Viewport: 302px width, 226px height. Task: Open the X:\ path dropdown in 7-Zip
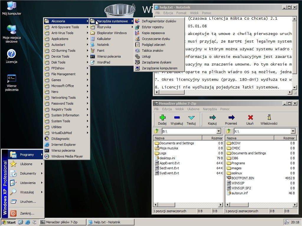pyautogui.click(x=293, y=131)
